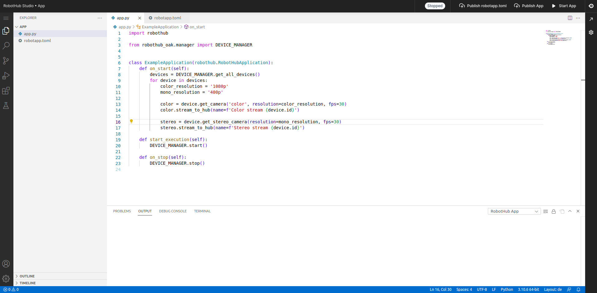Click Publish robotapp.toml button

[483, 6]
